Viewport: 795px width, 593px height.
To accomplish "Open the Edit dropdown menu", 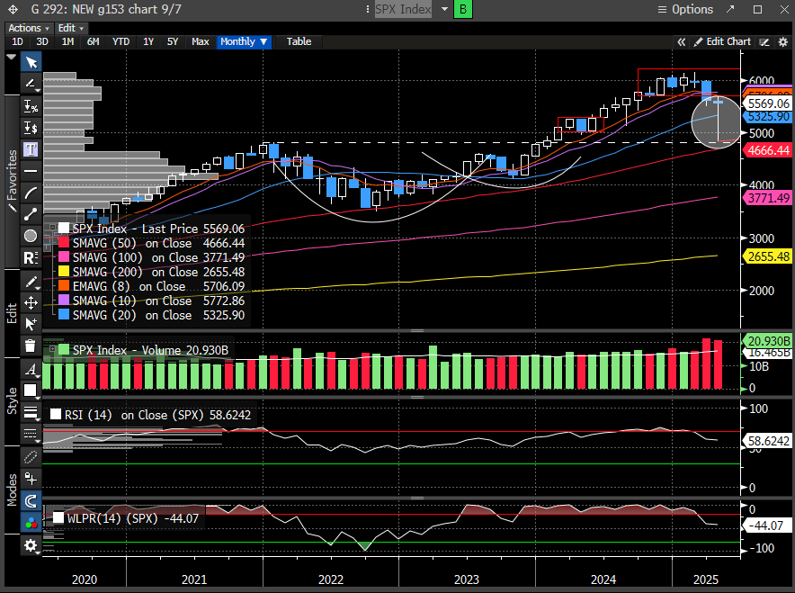I will pyautogui.click(x=70, y=28).
